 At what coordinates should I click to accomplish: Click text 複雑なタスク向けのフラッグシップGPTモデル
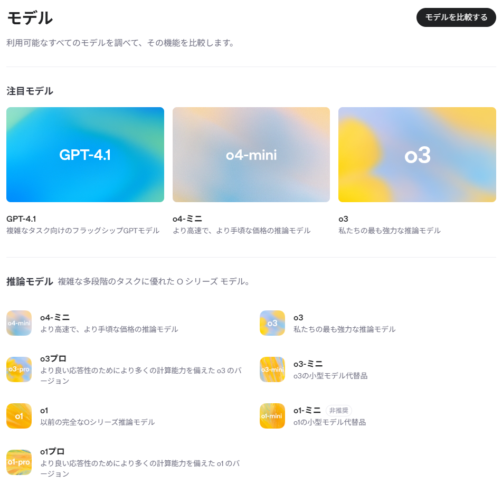click(x=83, y=231)
